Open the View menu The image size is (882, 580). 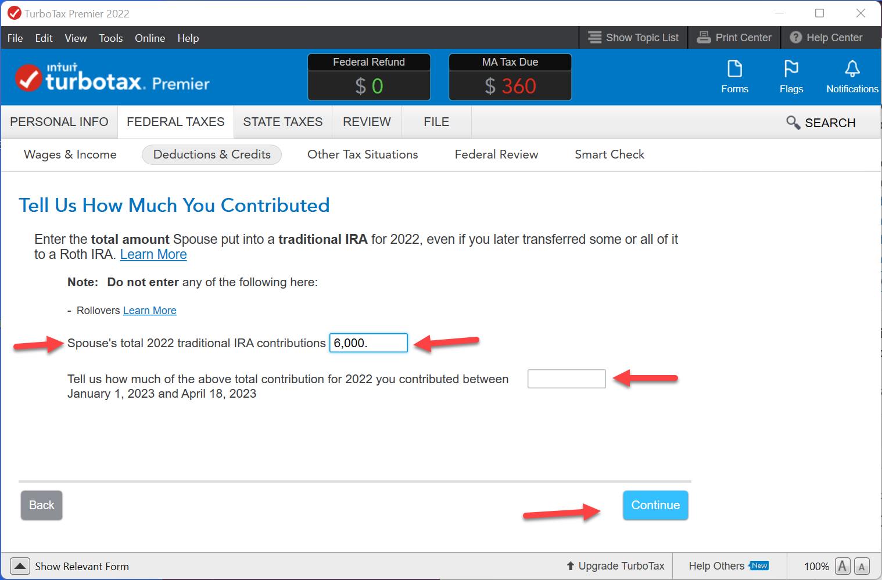76,38
